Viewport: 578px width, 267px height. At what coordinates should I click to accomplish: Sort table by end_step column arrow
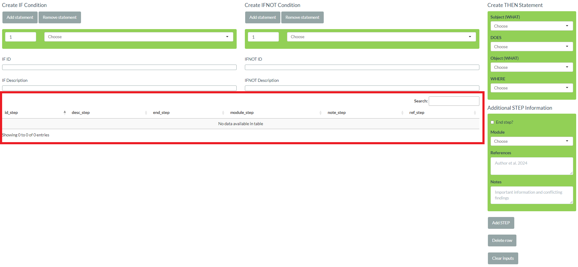coord(223,113)
